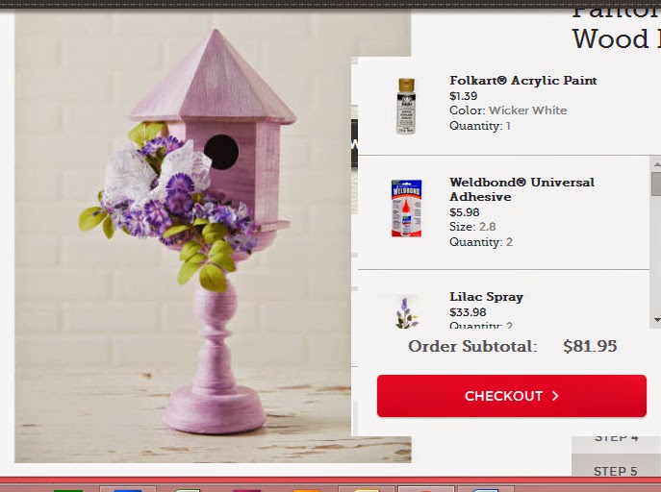
Task: Switch to the STEP 4 tab
Action: coord(616,439)
